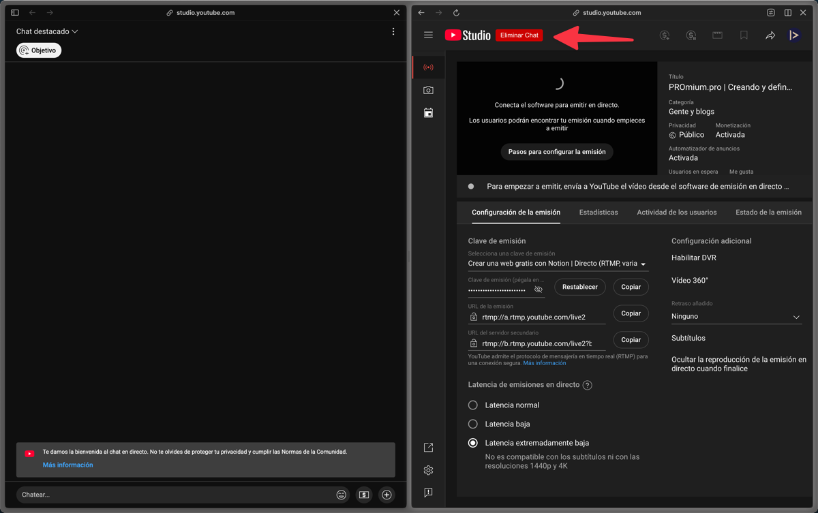Open Estado de la emisión tab
This screenshot has width=818, height=513.
(x=769, y=213)
